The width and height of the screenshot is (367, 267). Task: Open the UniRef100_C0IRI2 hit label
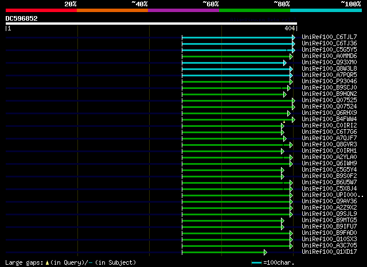[x=329, y=126]
